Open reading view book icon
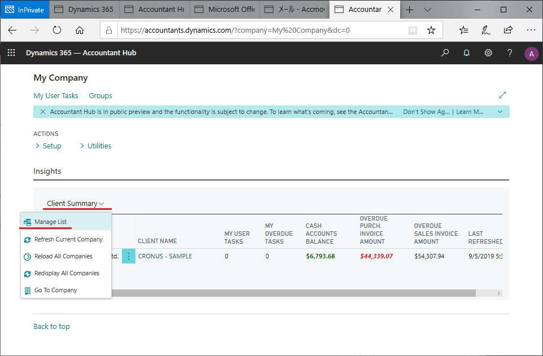543x356 pixels. pos(413,30)
